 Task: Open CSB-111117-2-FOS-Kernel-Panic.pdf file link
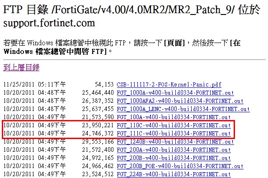(x=169, y=84)
